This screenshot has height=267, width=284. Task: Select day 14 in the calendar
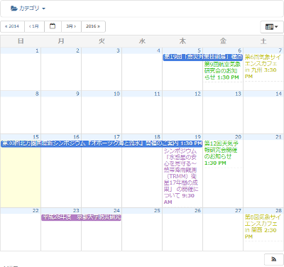coord(278,94)
